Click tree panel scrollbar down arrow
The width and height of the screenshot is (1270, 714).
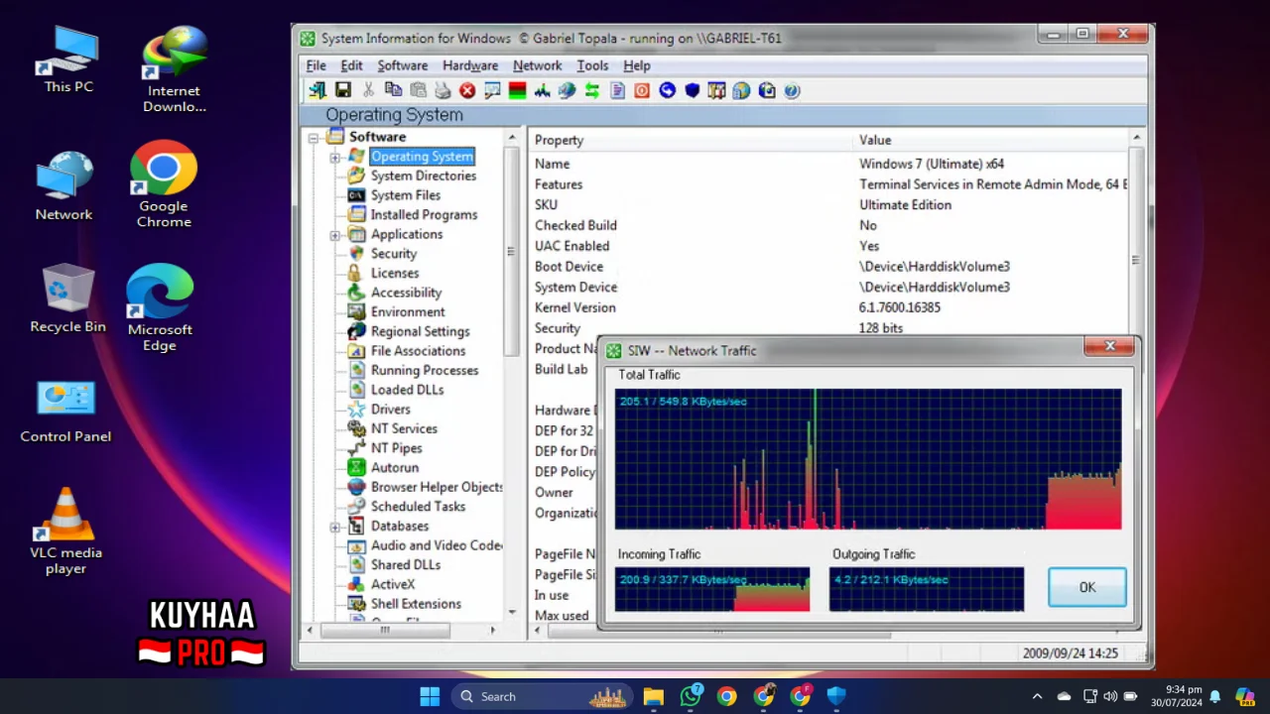(x=512, y=612)
